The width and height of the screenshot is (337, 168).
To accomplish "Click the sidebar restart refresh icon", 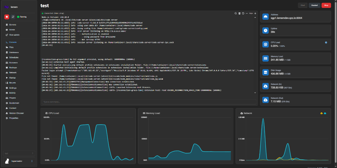I will click(x=13, y=17).
